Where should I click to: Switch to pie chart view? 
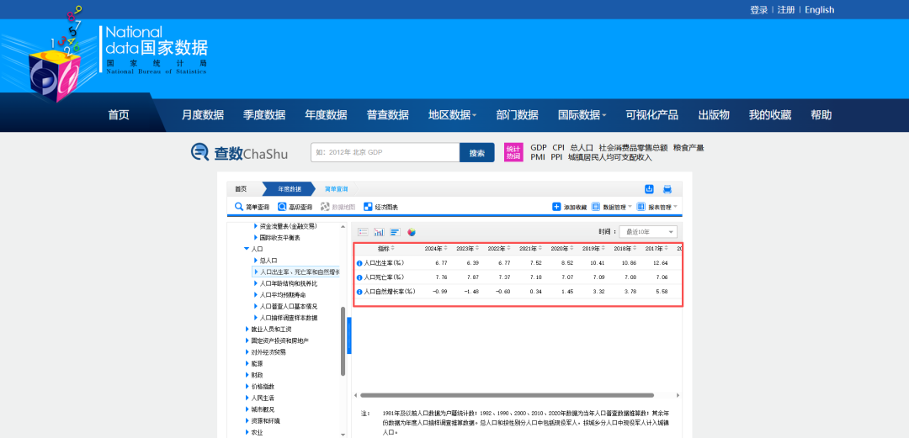pyautogui.click(x=412, y=232)
